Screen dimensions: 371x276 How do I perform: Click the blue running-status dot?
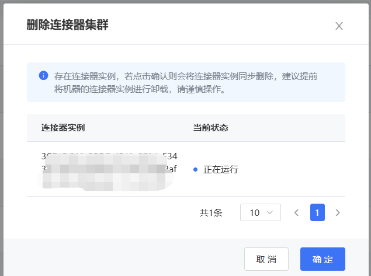click(195, 170)
